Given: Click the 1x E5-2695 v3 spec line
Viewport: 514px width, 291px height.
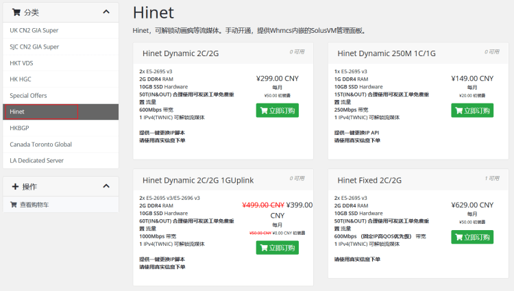Looking at the screenshot, I should (x=351, y=71).
